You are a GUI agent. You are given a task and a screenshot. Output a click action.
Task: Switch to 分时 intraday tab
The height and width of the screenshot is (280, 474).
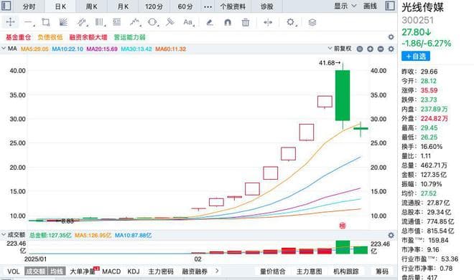point(29,6)
